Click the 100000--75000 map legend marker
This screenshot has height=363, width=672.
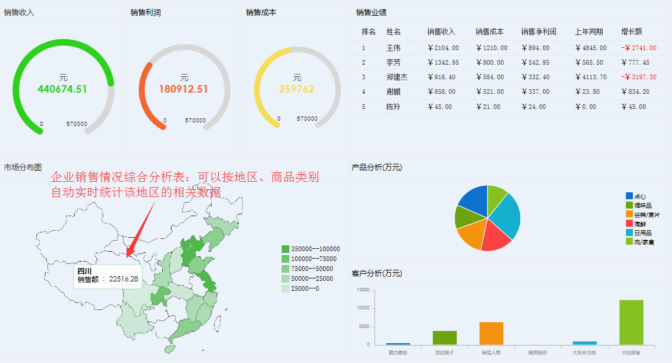click(x=285, y=258)
